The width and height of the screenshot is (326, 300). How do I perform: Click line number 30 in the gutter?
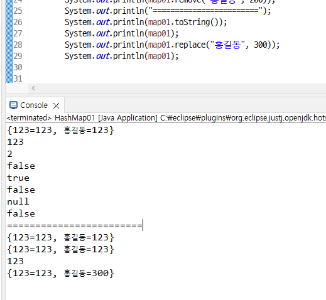coord(18,67)
